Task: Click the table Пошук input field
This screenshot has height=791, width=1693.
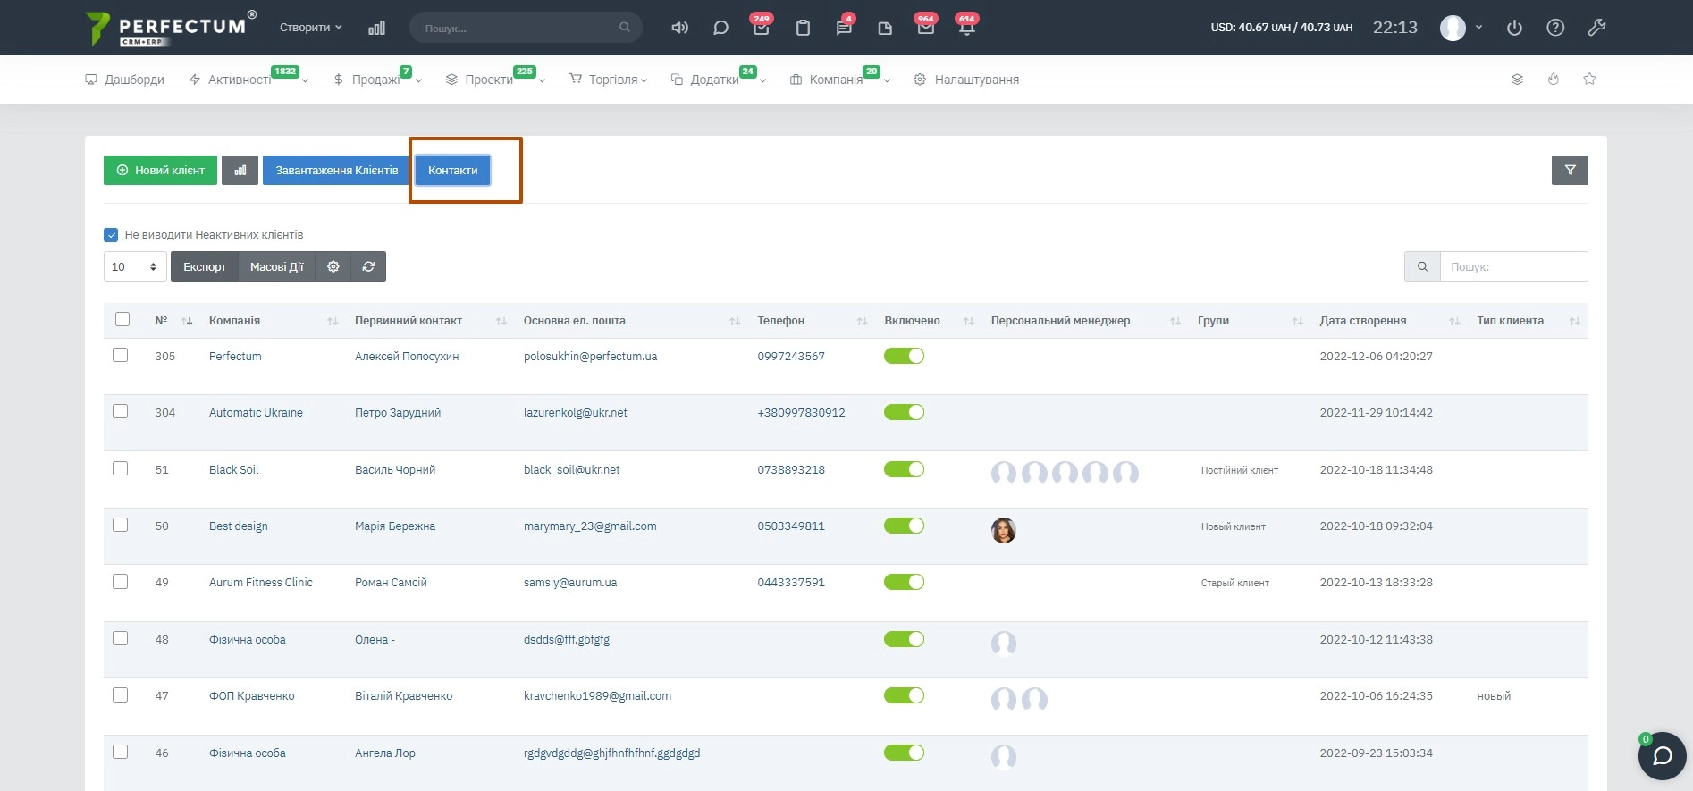Action: pos(1513,266)
